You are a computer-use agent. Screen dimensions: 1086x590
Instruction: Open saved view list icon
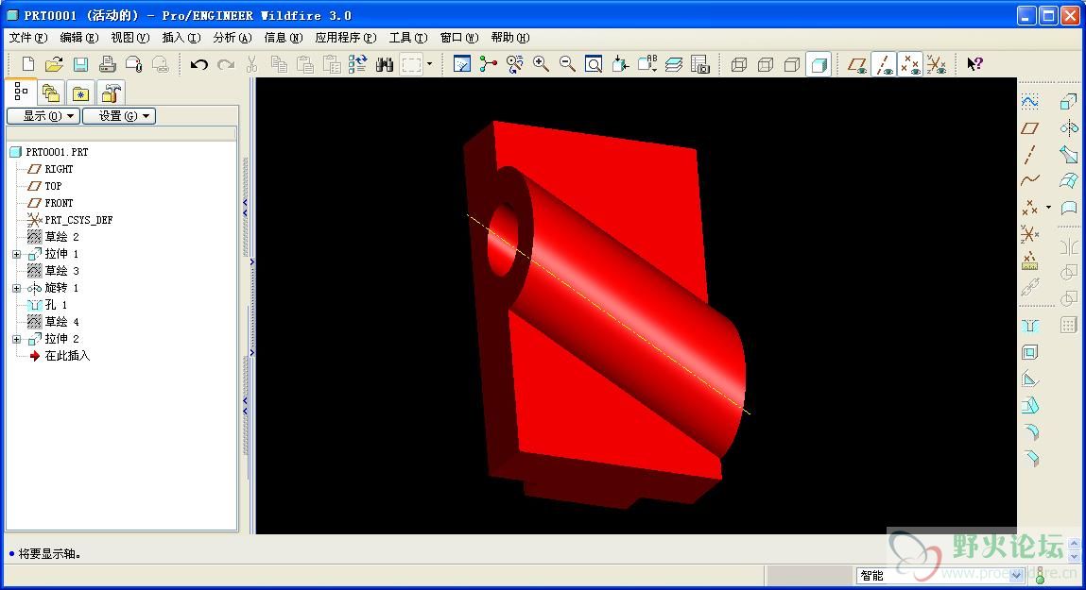[647, 64]
